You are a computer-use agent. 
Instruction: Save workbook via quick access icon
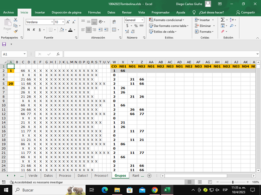tap(4, 44)
